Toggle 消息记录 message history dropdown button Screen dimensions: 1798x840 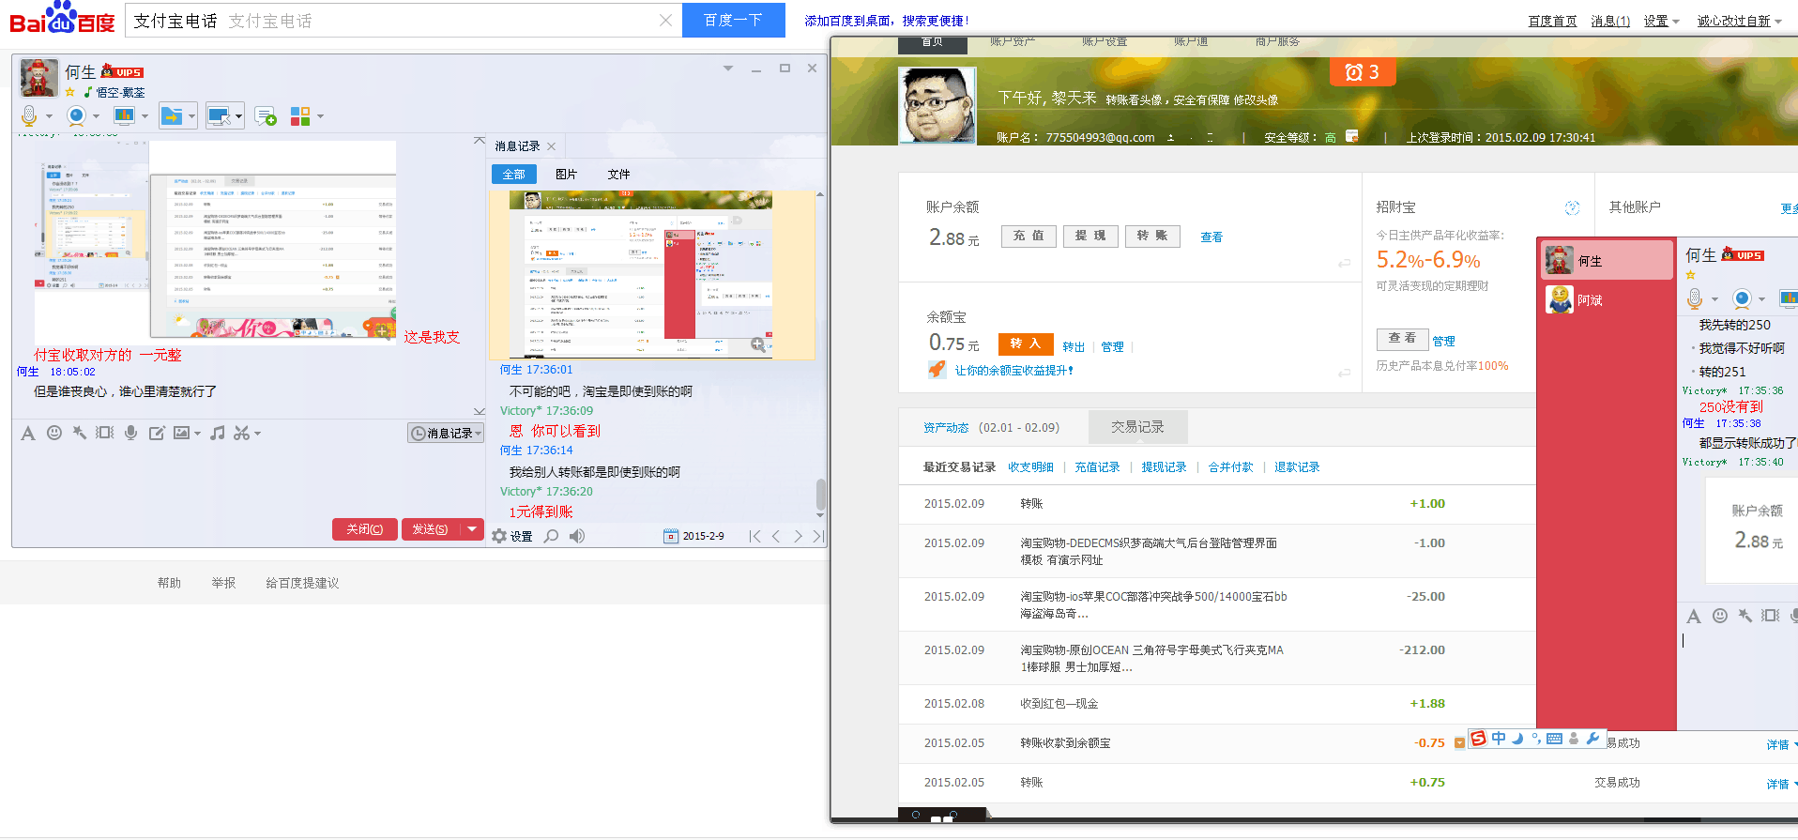coord(446,433)
